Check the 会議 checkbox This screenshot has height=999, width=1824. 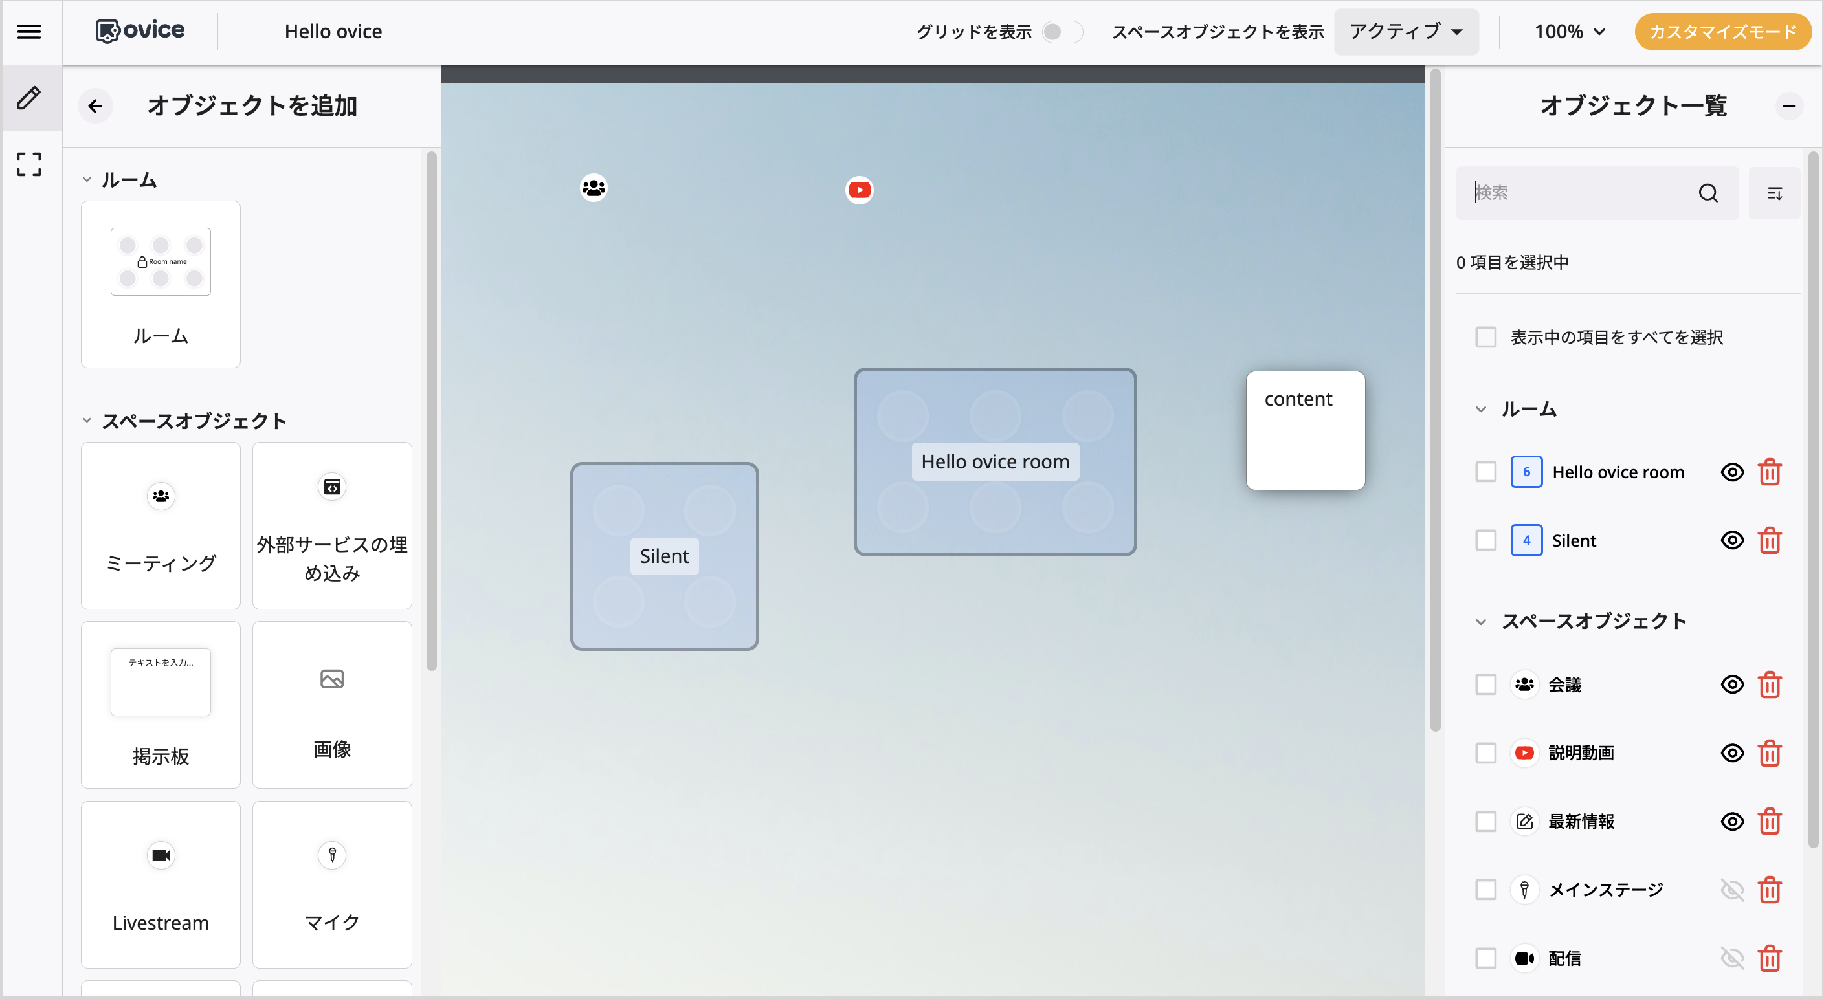[1485, 685]
